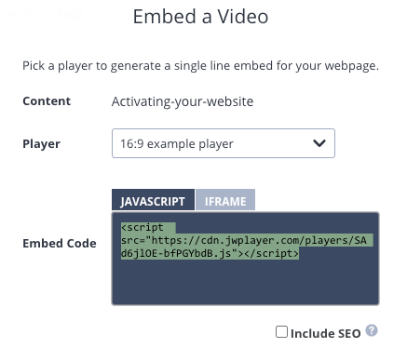Switch to the IFRAME embed tab

coord(225,200)
